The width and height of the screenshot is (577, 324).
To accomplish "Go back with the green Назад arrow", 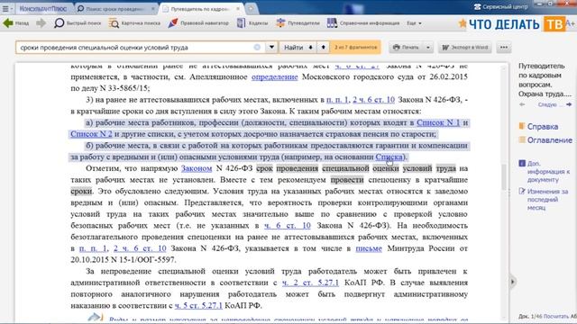I will tap(16, 23).
